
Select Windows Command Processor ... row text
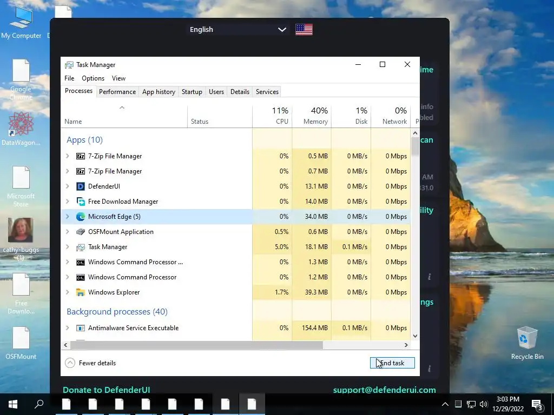135,262
